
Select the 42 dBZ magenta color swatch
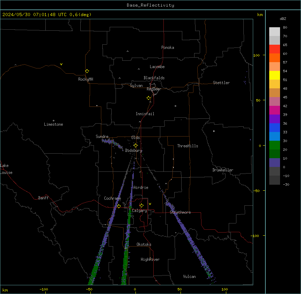tap(274, 110)
